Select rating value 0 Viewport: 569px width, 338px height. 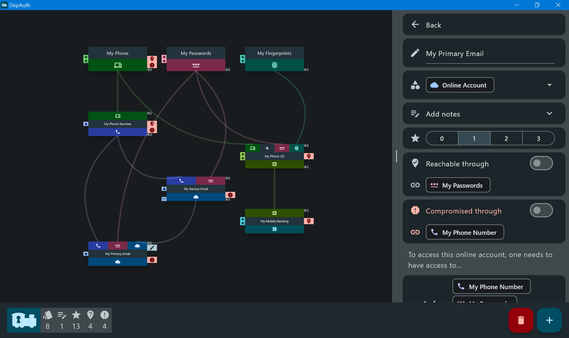[x=442, y=138]
